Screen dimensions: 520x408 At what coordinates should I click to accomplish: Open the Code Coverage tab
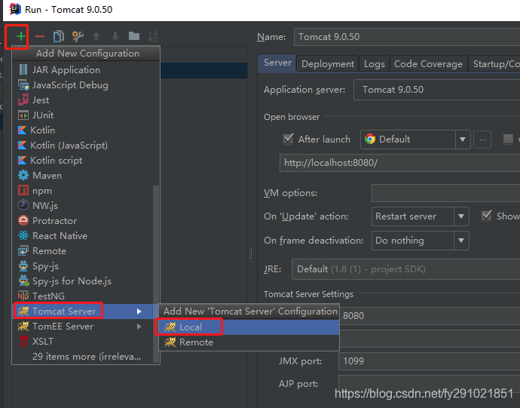coord(428,64)
